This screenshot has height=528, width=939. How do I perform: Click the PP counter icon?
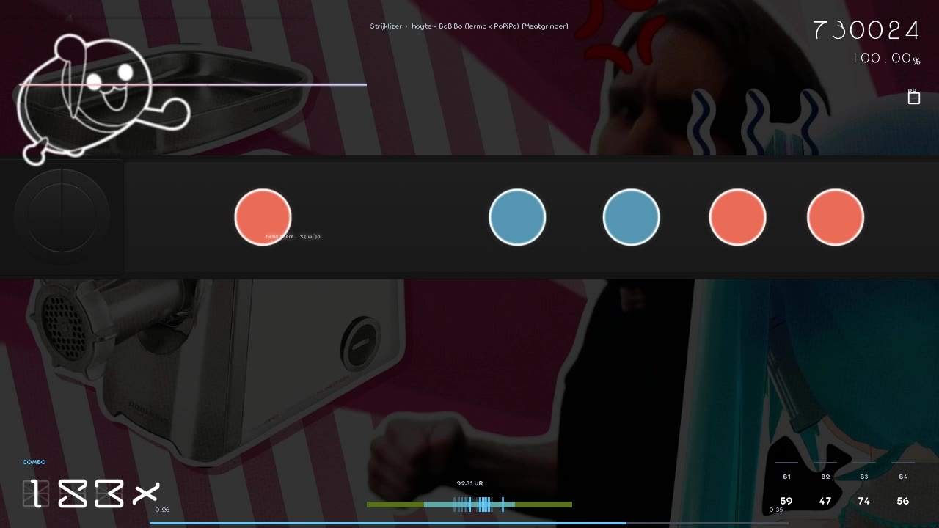click(x=913, y=97)
